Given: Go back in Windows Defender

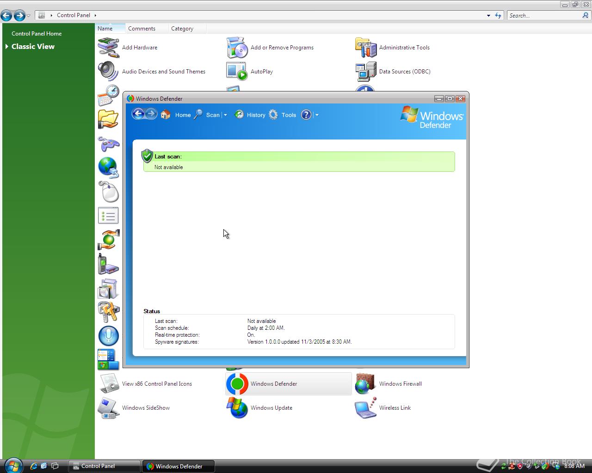Looking at the screenshot, I should pyautogui.click(x=138, y=114).
